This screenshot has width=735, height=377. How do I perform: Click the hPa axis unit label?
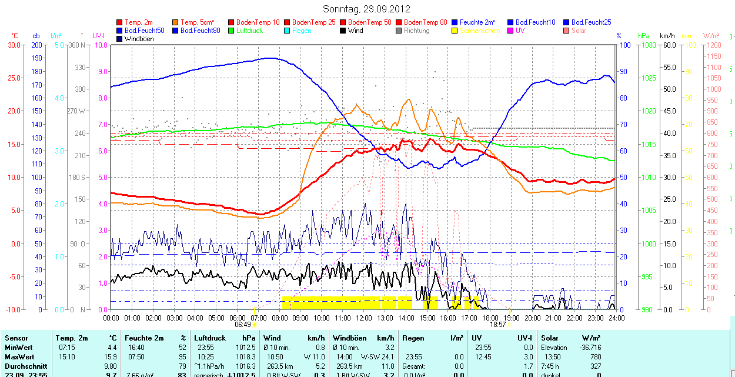643,36
